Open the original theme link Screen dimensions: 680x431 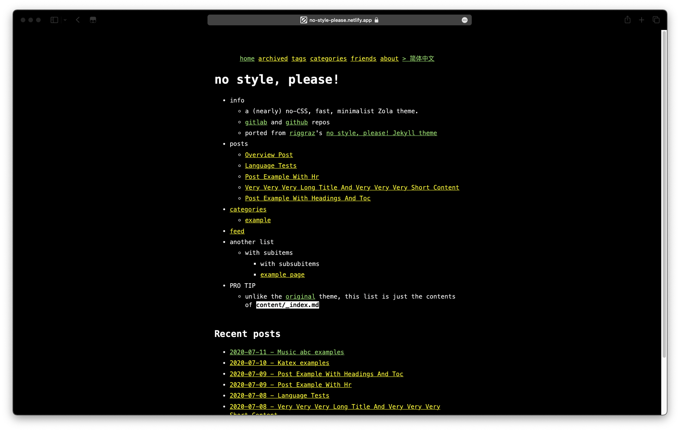300,296
